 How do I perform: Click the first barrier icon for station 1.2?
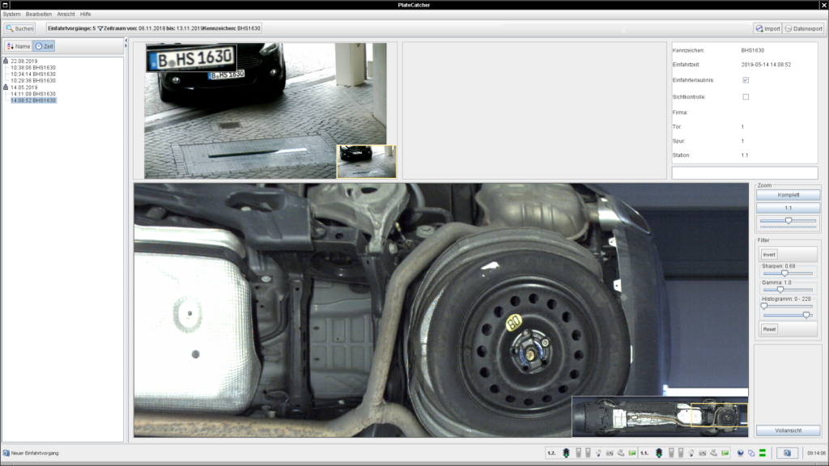[578, 453]
